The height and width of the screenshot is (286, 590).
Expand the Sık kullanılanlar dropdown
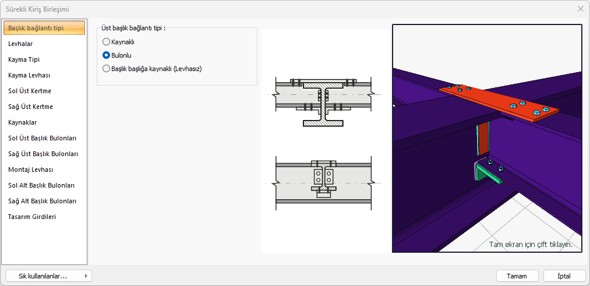click(48, 276)
